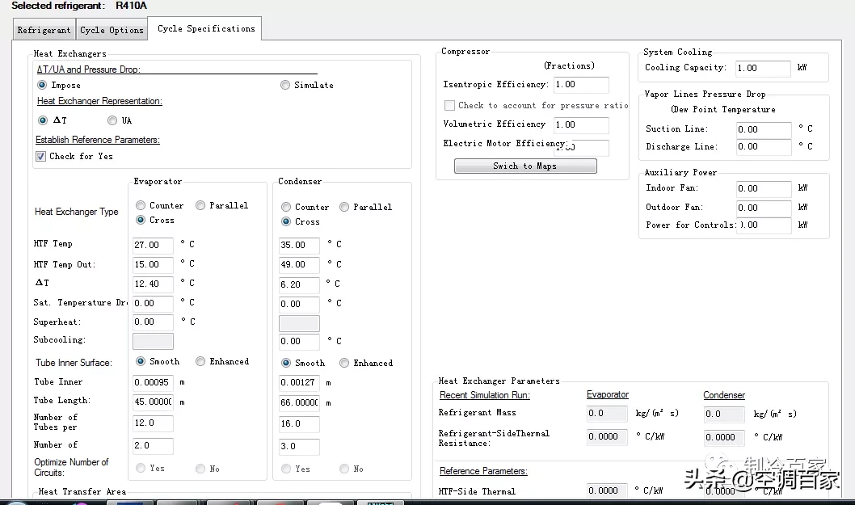Click the Cooling Capacity input field

tap(762, 69)
